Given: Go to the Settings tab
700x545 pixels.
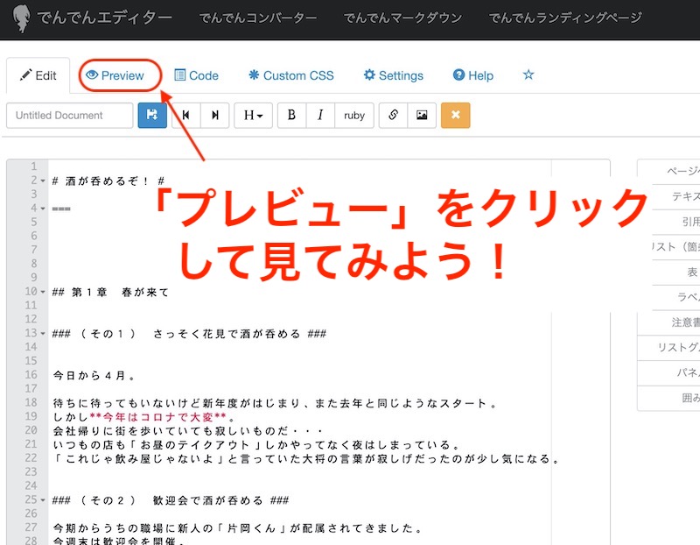Looking at the screenshot, I should [x=393, y=75].
